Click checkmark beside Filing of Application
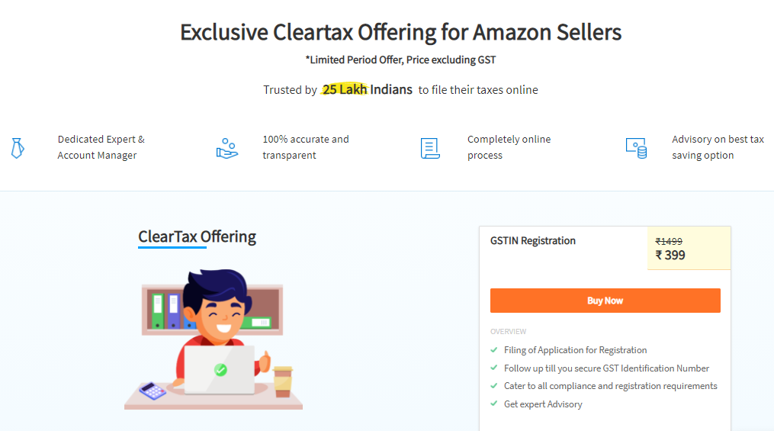The width and height of the screenshot is (774, 431). (494, 350)
